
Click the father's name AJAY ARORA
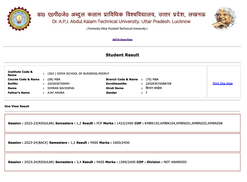coord(56,93)
